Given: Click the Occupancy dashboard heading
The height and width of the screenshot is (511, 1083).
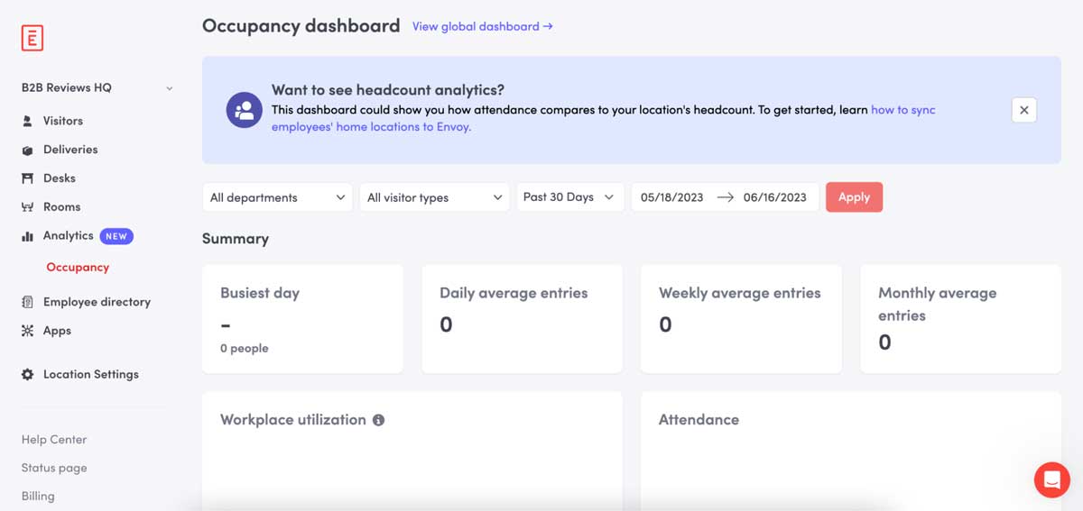Looking at the screenshot, I should coord(301,25).
